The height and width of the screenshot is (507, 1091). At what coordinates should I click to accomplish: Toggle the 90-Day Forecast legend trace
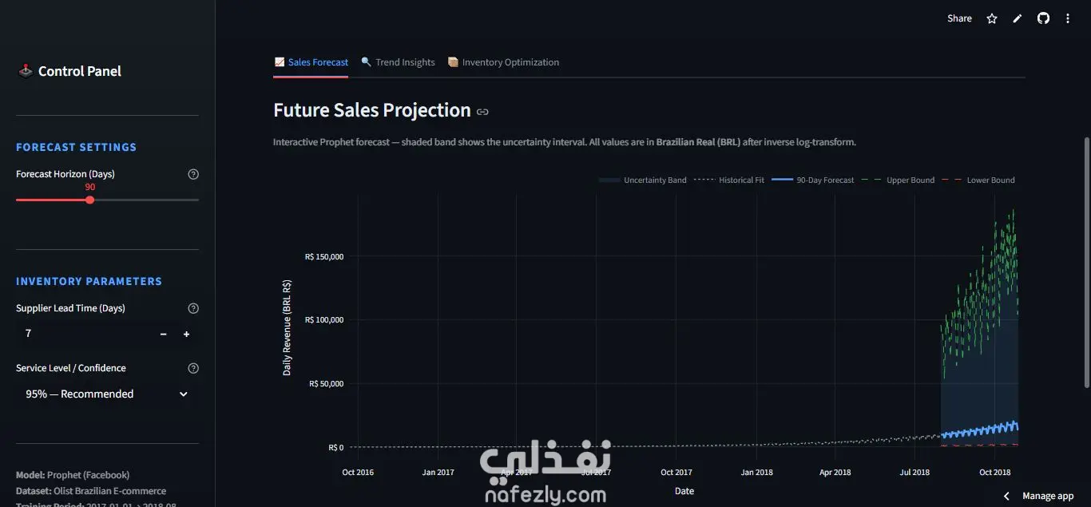pyautogui.click(x=814, y=180)
